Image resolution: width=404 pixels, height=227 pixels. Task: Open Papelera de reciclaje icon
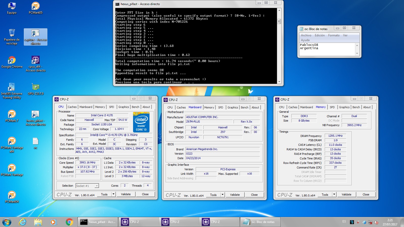point(12,37)
